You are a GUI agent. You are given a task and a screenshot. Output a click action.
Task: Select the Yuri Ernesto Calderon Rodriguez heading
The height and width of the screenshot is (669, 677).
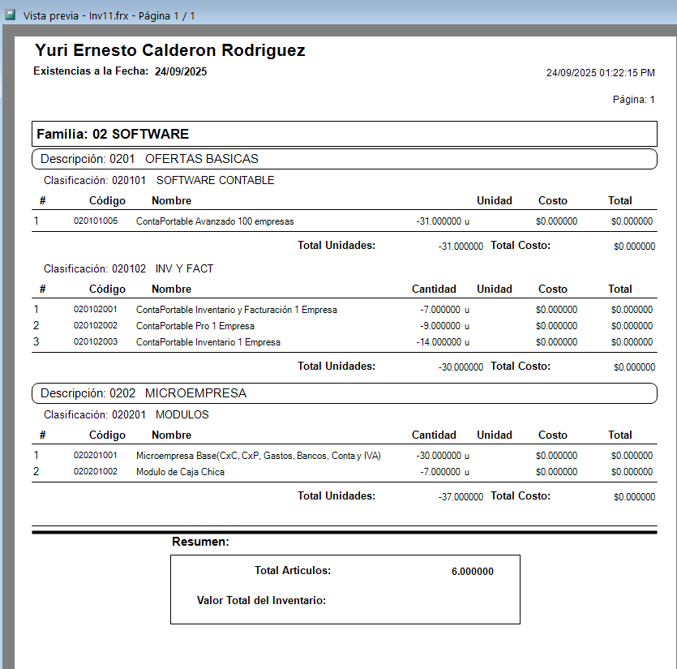click(x=170, y=50)
